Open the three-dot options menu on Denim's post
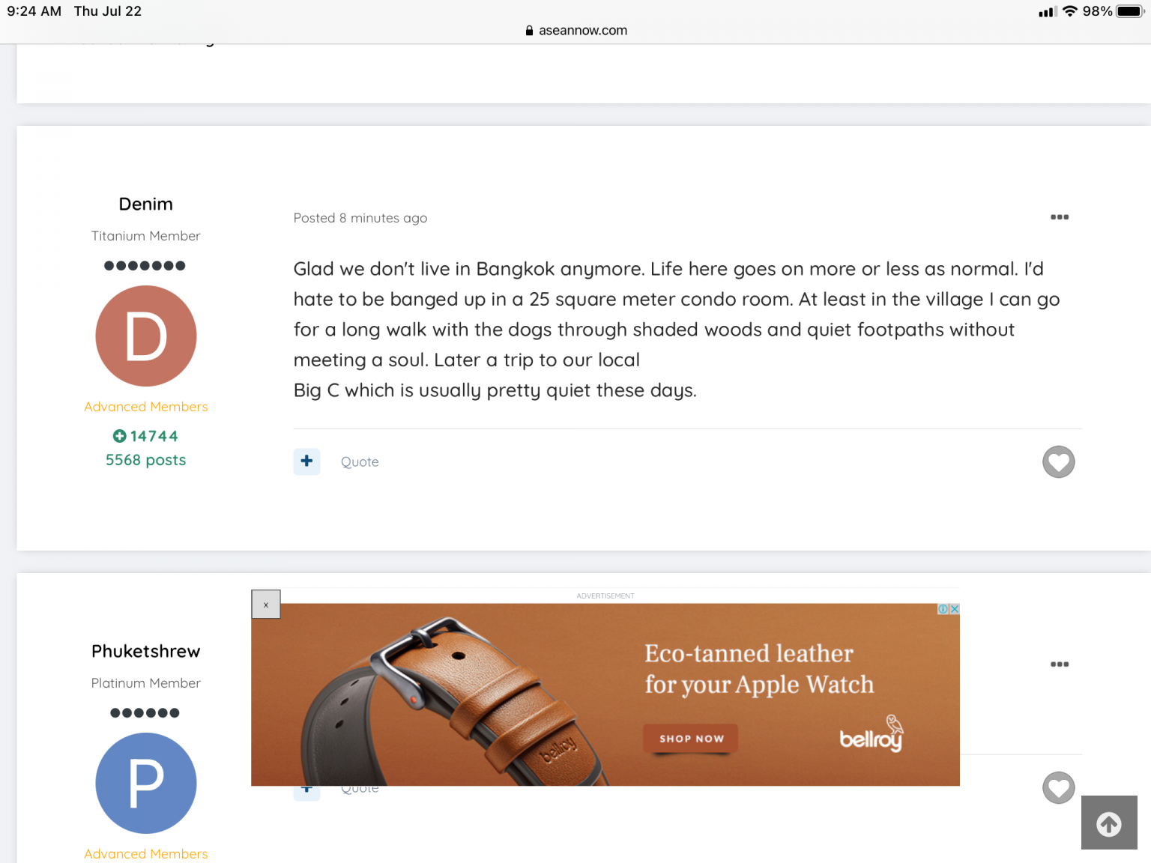 (1059, 217)
